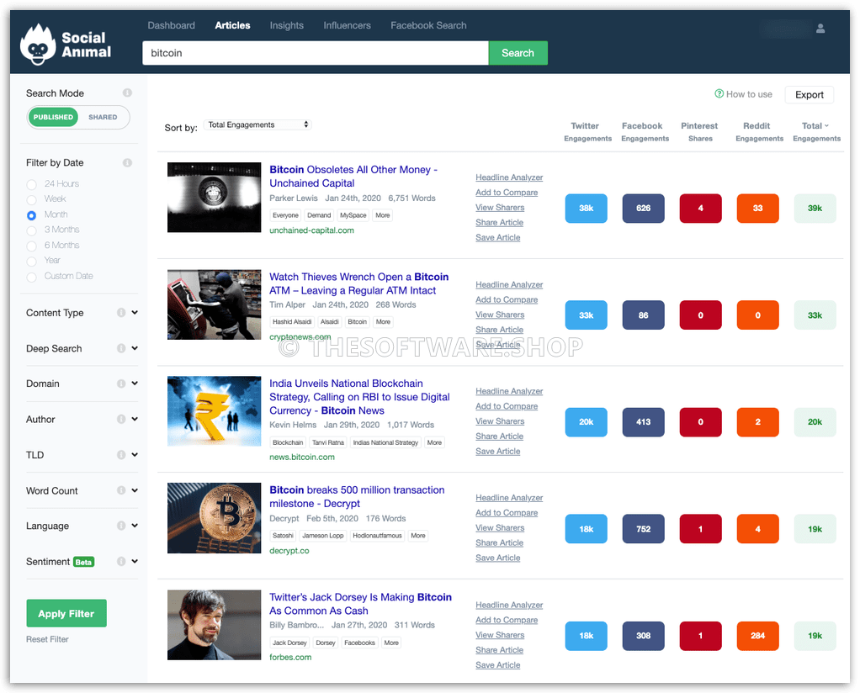Expand the Language filter section
This screenshot has width=860, height=693.
click(x=135, y=526)
